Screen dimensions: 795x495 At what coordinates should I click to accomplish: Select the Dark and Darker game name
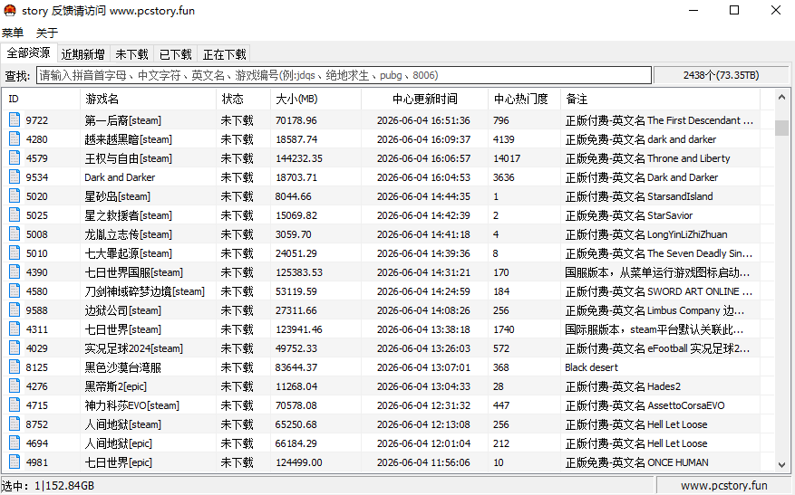tap(120, 177)
